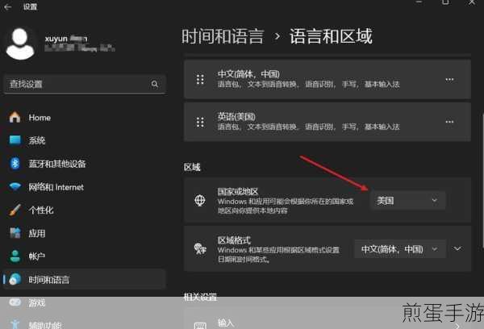Open the Home settings page
This screenshot has width=484, height=329.
point(84,117)
